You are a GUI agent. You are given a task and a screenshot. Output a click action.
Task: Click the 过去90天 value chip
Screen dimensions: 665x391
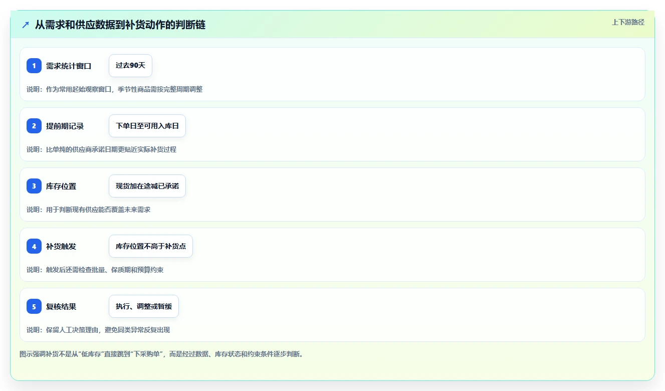(x=130, y=66)
